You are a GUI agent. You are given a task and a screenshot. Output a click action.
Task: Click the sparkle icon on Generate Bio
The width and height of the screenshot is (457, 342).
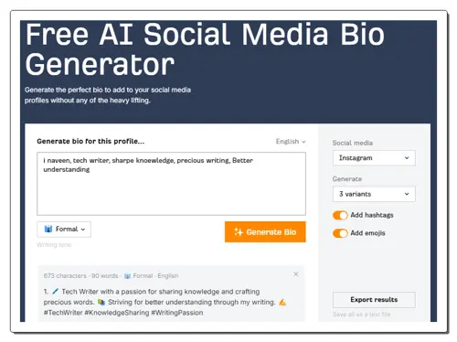pos(239,232)
